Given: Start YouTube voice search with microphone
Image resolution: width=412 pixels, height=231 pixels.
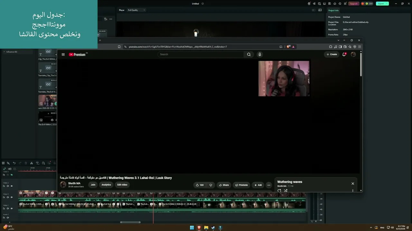Looking at the screenshot, I should click(260, 55).
